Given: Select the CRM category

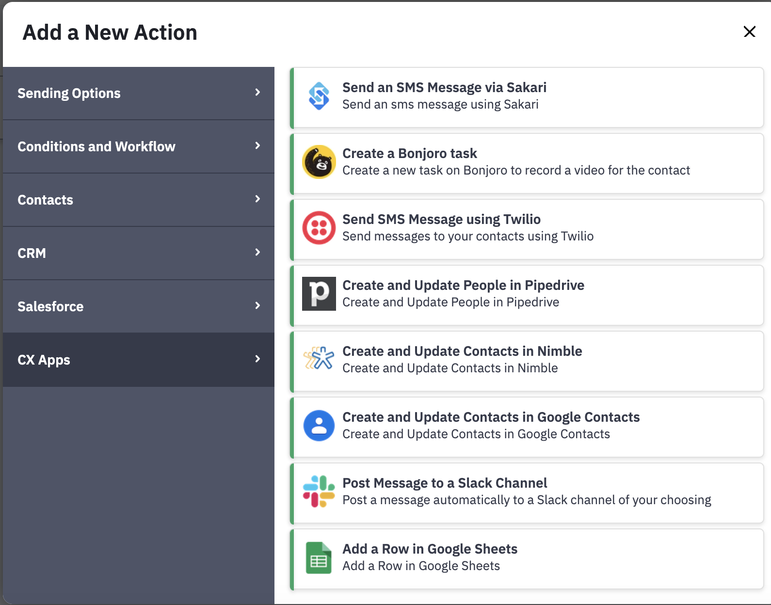Looking at the screenshot, I should 32,253.
